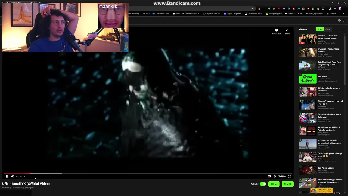The height and width of the screenshot is (196, 348).
Task: Expand the bookmarks bar overflow chevron
Action: (x=343, y=14)
